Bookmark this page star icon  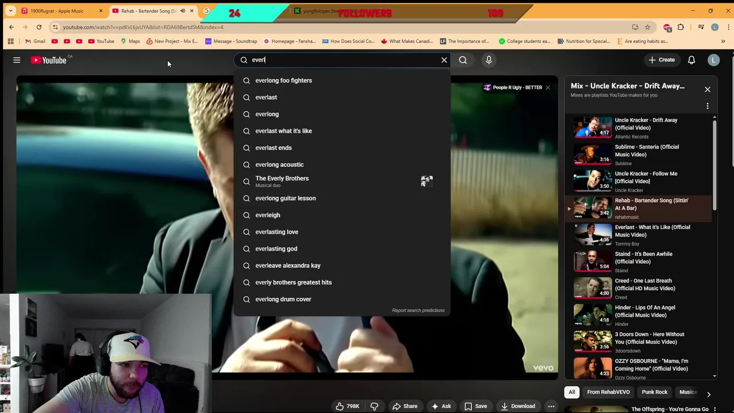click(x=647, y=27)
